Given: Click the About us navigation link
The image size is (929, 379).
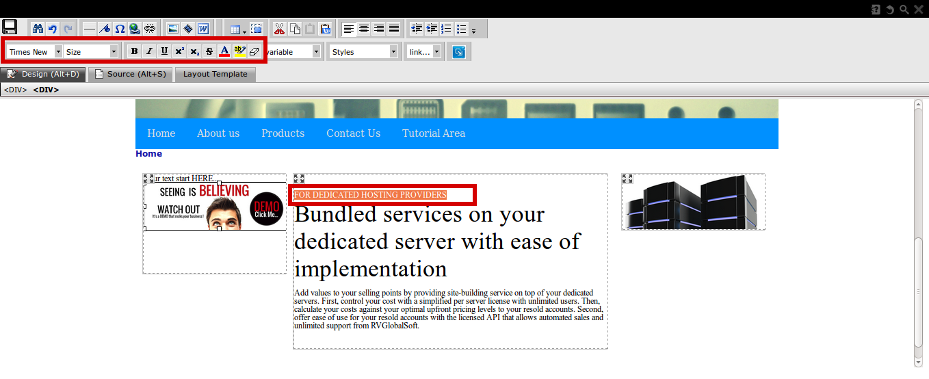Looking at the screenshot, I should (x=218, y=133).
